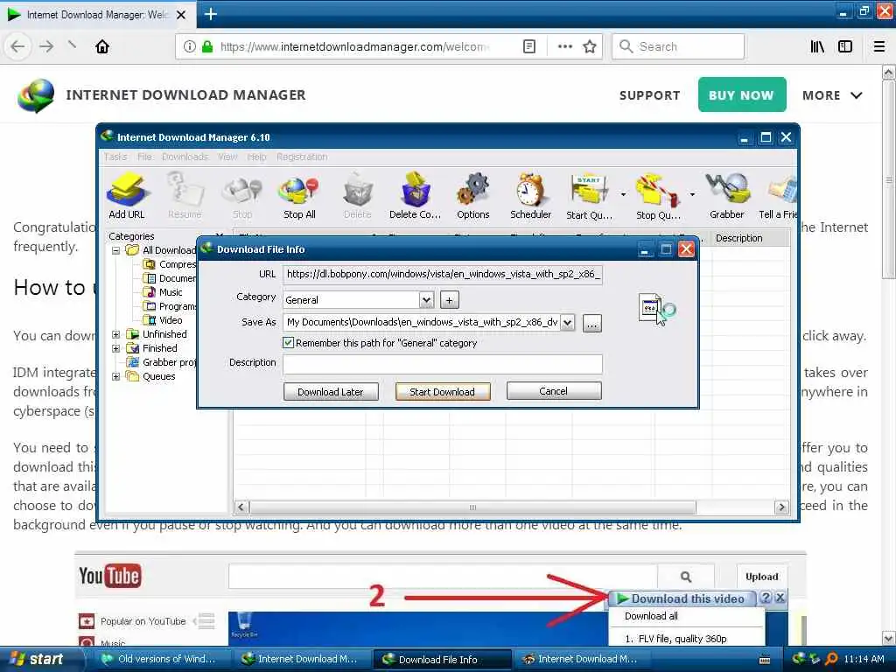Image resolution: width=896 pixels, height=672 pixels.
Task: Click the Firefox home icon
Action: coord(102,46)
